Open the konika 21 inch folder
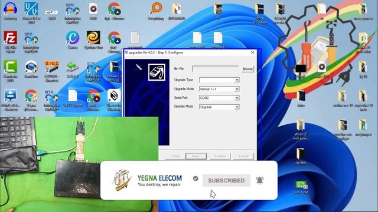Screen dimensions: 378x212 (114, 67)
